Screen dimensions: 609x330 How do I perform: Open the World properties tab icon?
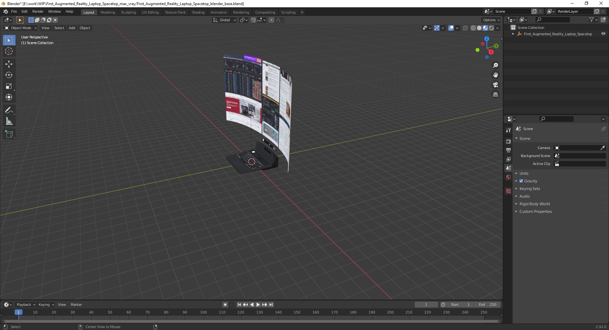508,177
